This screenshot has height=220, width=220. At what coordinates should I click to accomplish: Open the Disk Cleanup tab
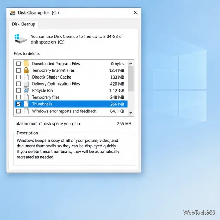[x=23, y=24]
